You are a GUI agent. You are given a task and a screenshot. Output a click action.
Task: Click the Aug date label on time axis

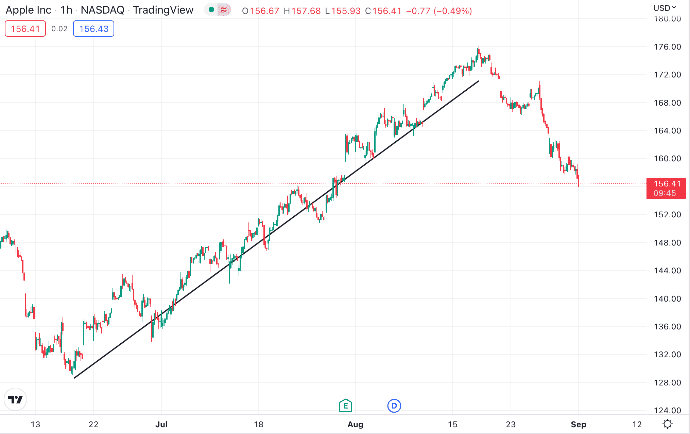(355, 424)
